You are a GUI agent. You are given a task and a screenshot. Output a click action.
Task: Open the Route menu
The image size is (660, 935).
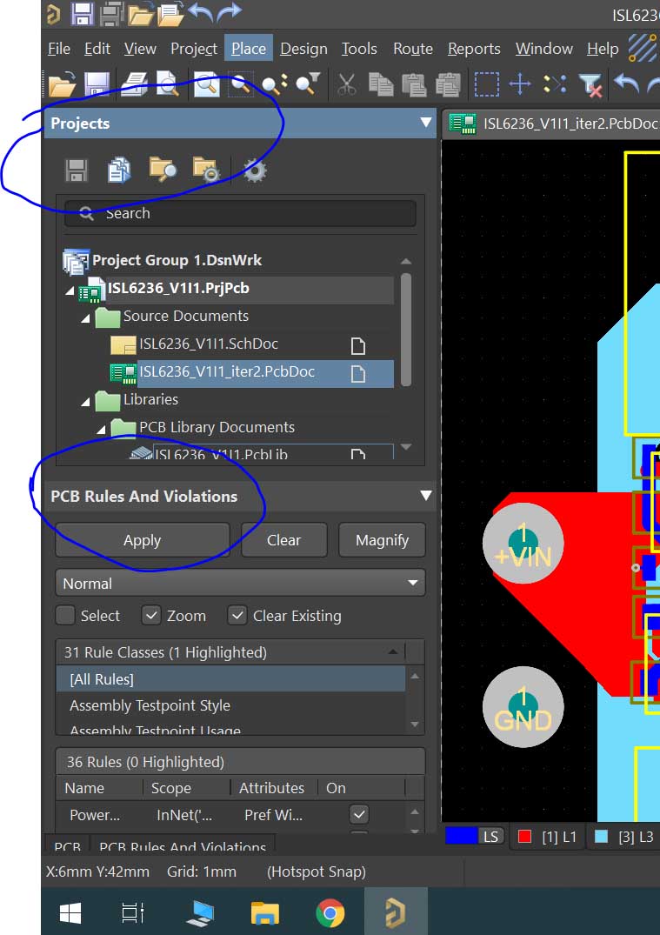tap(412, 49)
